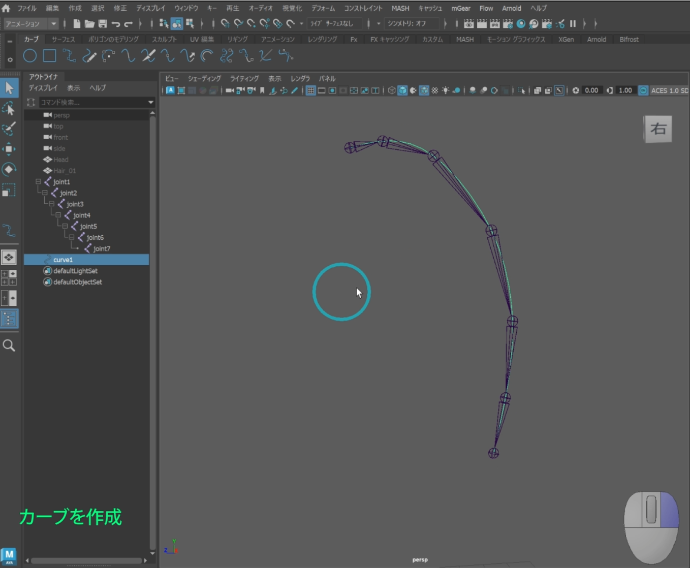This screenshot has width=690, height=568.
Task: Click the Save Scene floppy icon
Action: (102, 24)
